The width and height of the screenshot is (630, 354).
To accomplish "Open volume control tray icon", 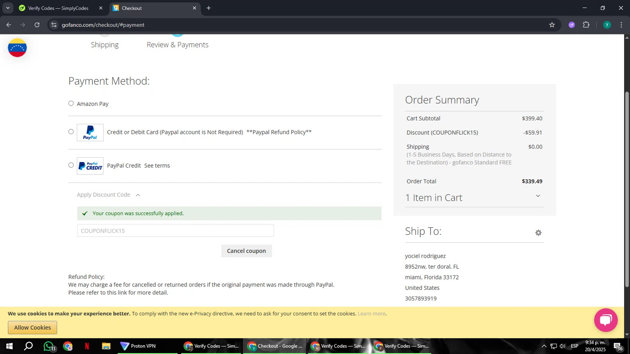I will (x=563, y=346).
